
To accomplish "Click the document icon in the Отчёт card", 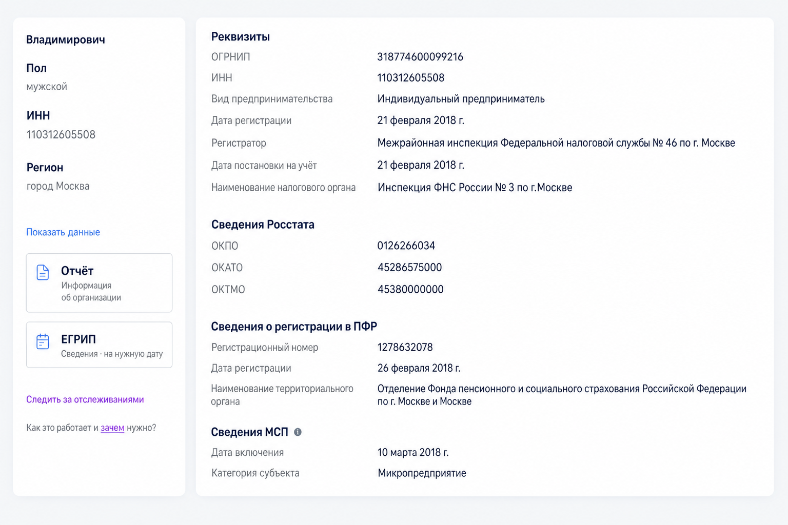I will [43, 272].
